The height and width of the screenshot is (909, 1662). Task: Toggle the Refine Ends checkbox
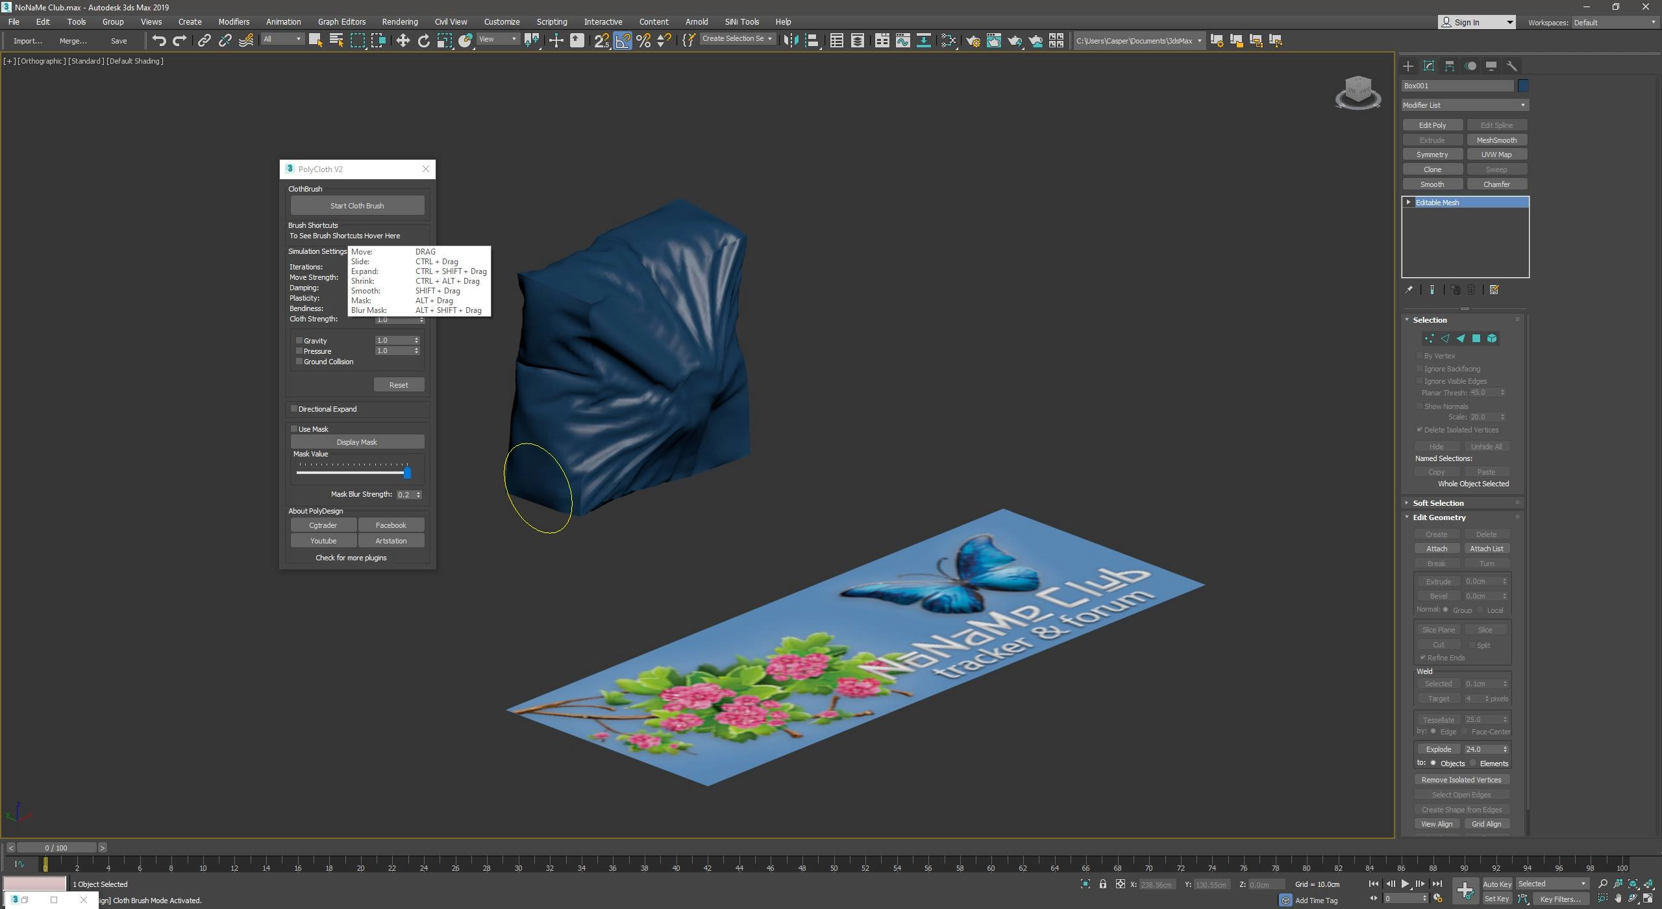tap(1423, 657)
